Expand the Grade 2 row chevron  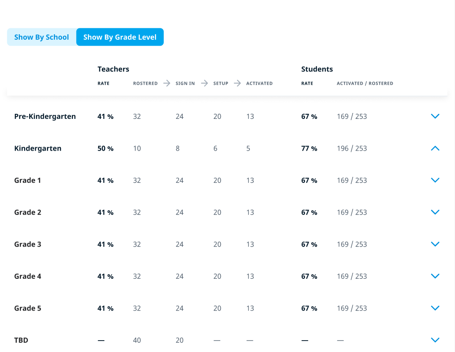(x=435, y=212)
